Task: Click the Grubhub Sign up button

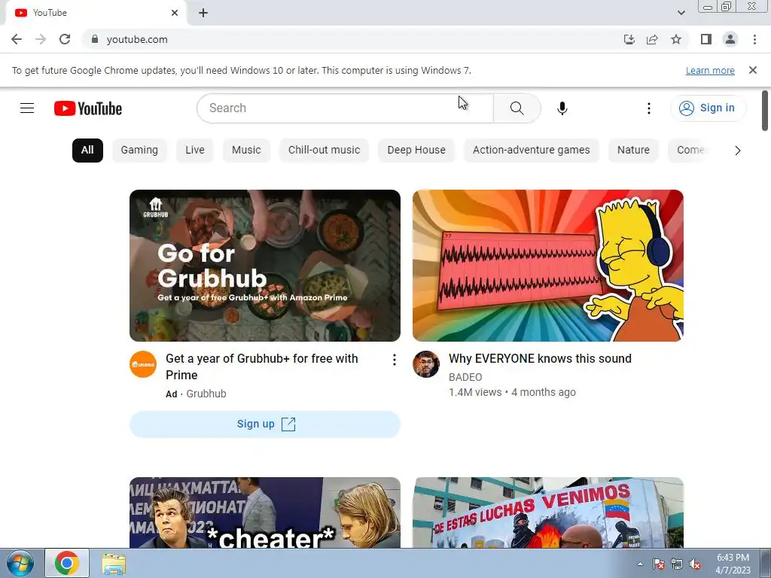Action: coord(265,424)
